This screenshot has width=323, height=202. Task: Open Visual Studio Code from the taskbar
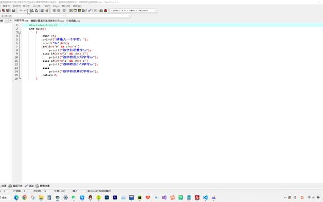coord(205,198)
